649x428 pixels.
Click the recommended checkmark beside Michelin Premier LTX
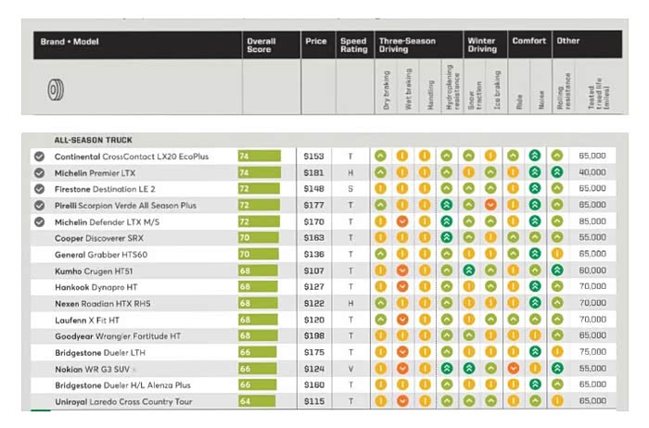39,173
